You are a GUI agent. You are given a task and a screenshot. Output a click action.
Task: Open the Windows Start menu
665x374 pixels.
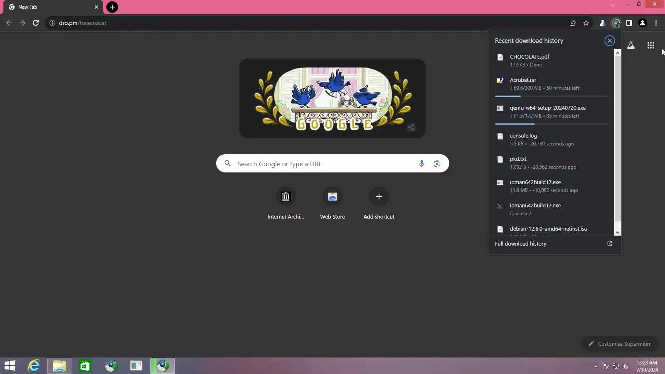[x=10, y=366]
